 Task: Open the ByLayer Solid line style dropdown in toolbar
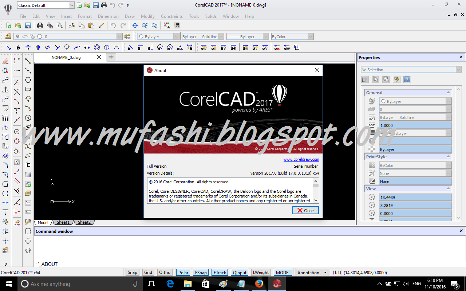203,36
